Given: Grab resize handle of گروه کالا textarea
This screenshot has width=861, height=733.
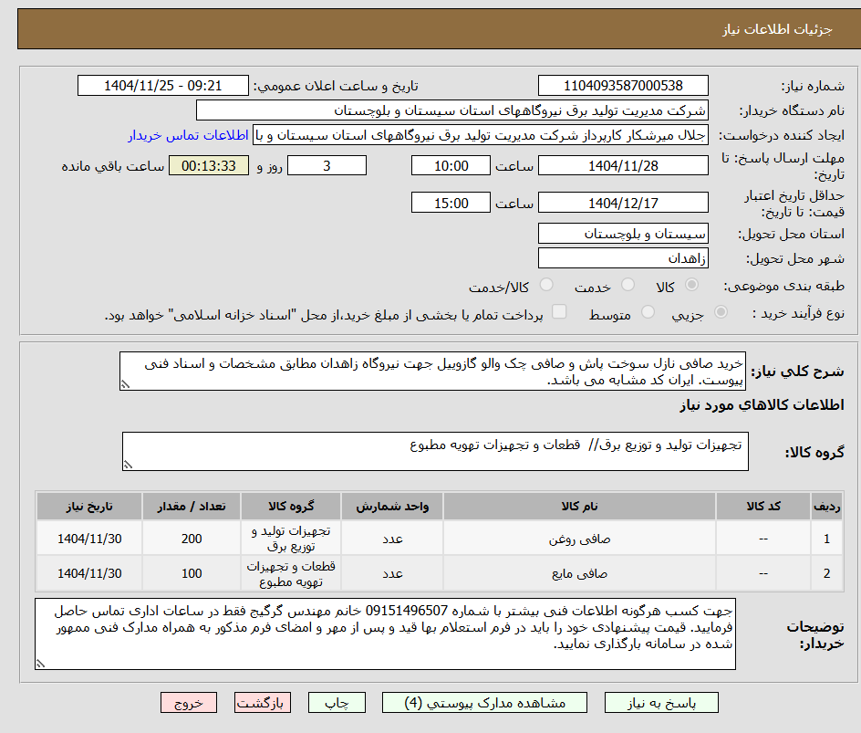Looking at the screenshot, I should point(128,465).
